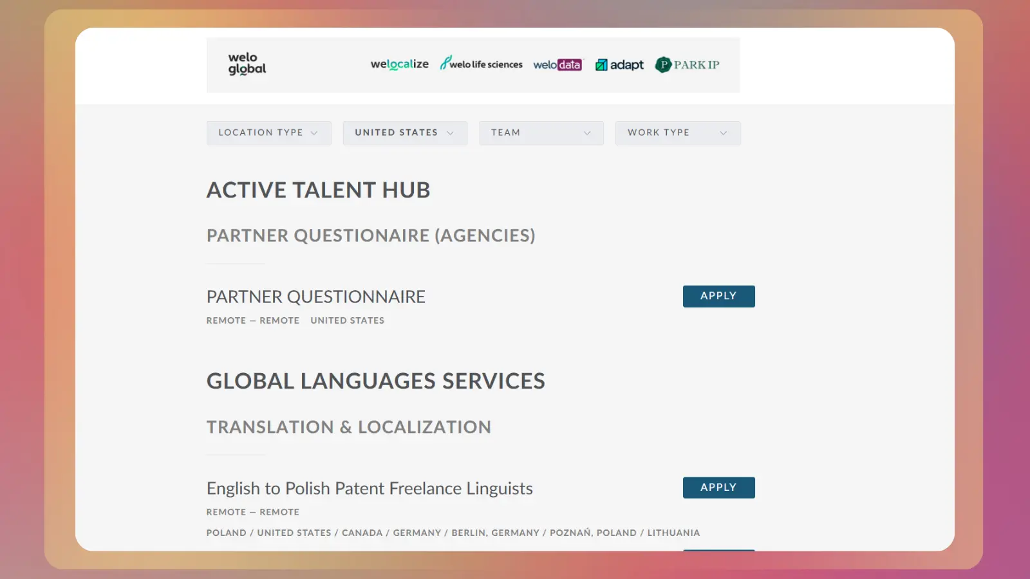The image size is (1030, 579).
Task: Open the Park IP logo
Action: [687, 64]
